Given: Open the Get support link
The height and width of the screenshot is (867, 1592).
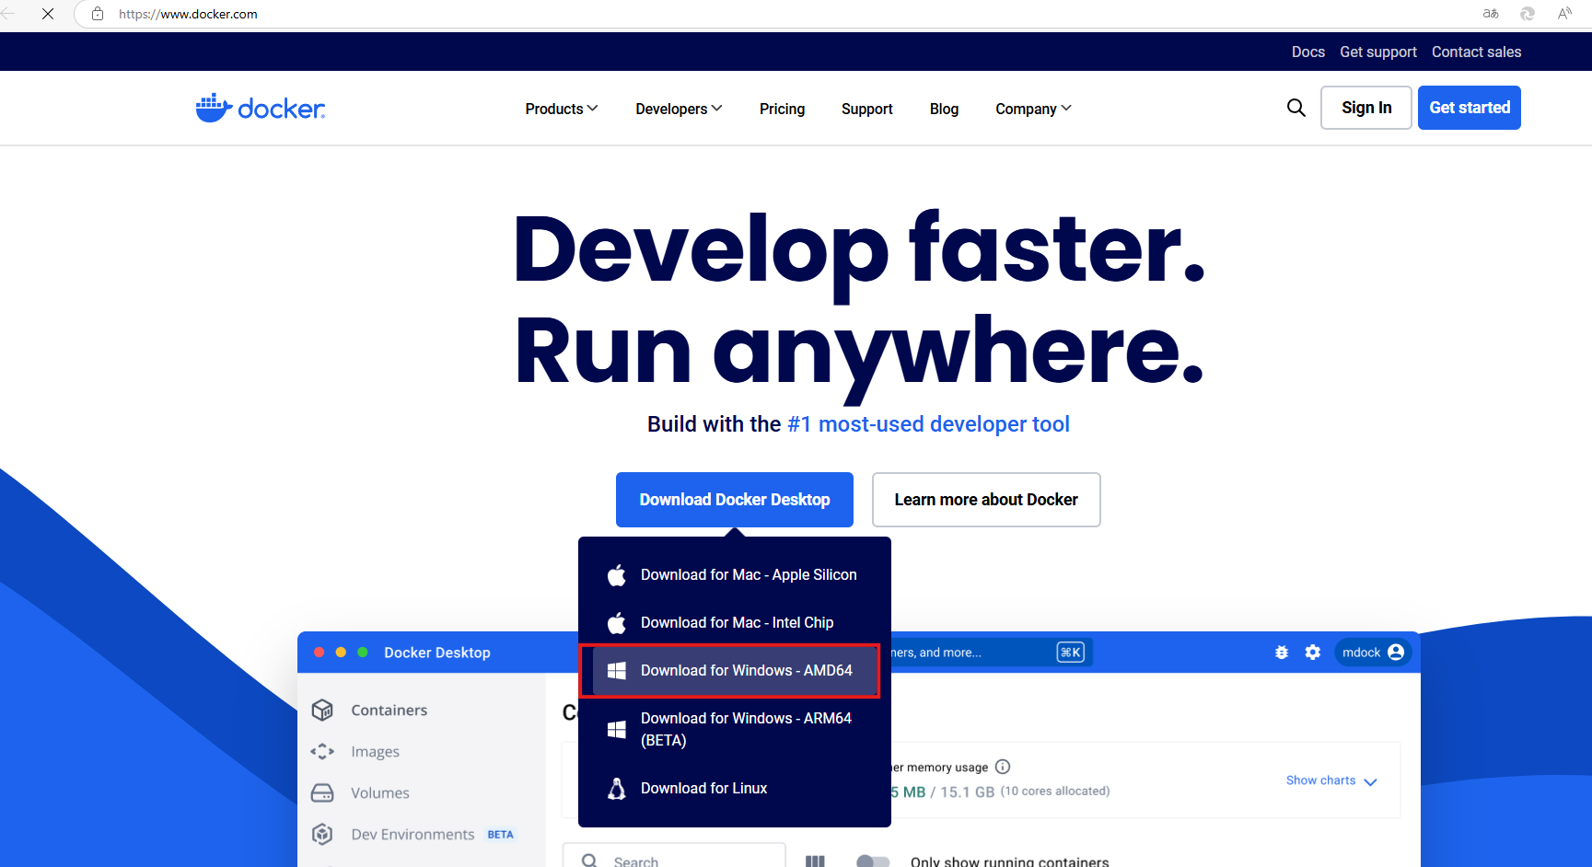Looking at the screenshot, I should click(1378, 52).
